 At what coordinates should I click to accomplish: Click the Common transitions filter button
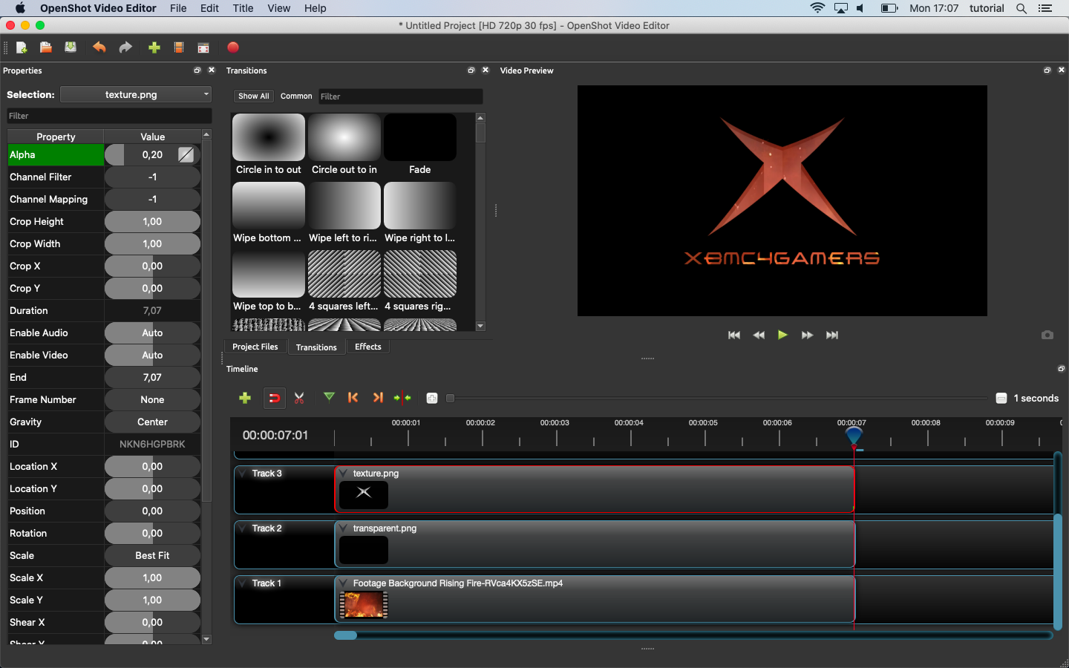296,96
